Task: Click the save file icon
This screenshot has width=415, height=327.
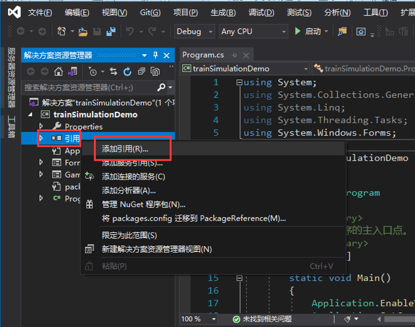Action: pos(97,32)
